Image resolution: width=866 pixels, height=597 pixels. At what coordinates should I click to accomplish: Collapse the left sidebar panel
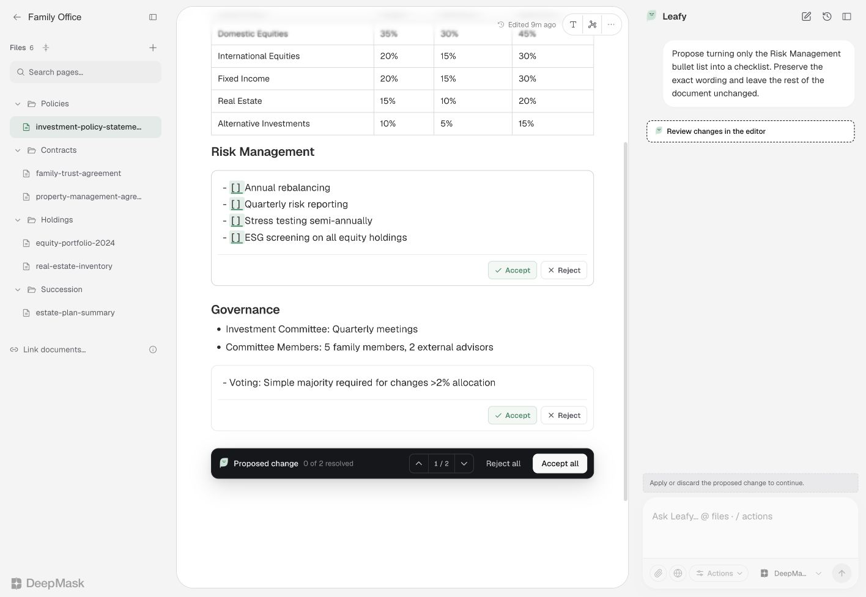pos(153,17)
